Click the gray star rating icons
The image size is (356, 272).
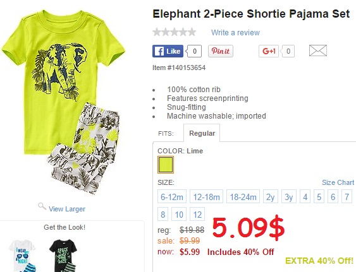(x=175, y=32)
